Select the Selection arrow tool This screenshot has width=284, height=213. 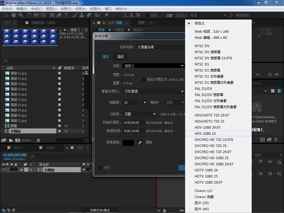(6, 15)
